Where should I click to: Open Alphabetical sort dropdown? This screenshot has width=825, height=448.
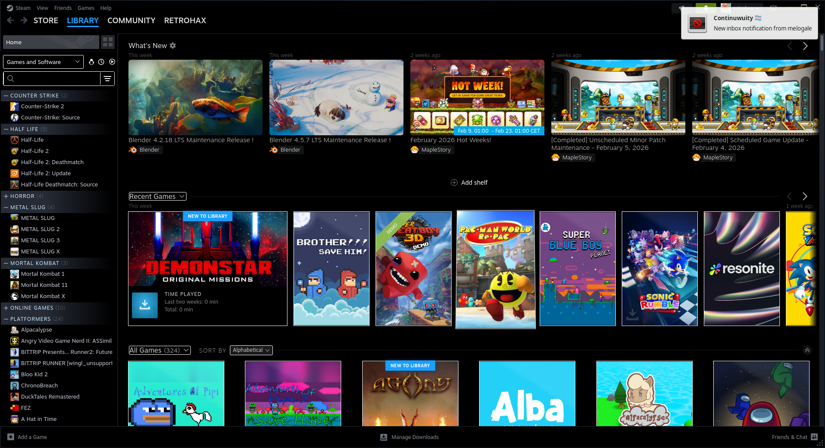click(x=251, y=350)
